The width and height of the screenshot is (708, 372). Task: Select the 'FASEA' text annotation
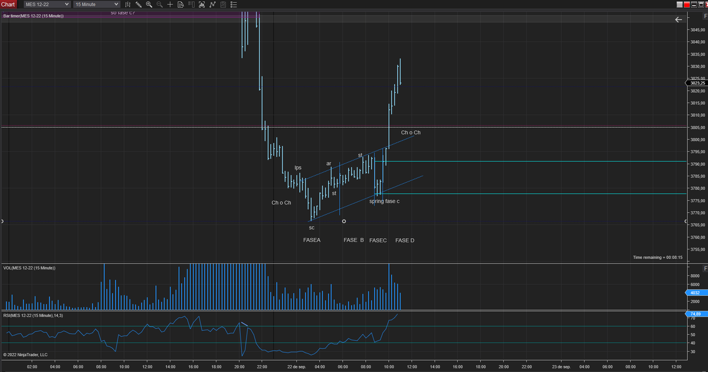pyautogui.click(x=312, y=241)
